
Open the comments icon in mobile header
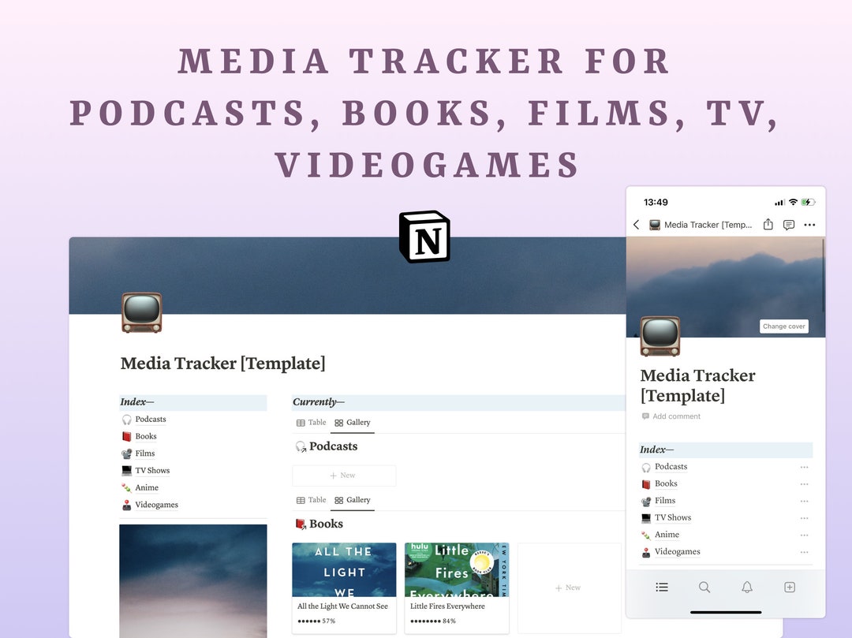[789, 225]
